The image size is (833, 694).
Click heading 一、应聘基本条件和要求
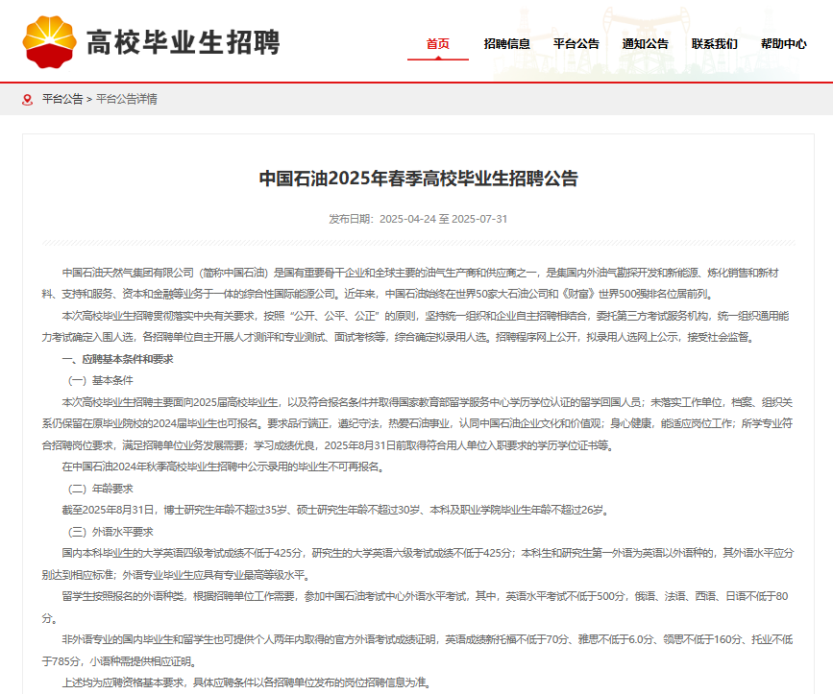tap(117, 359)
